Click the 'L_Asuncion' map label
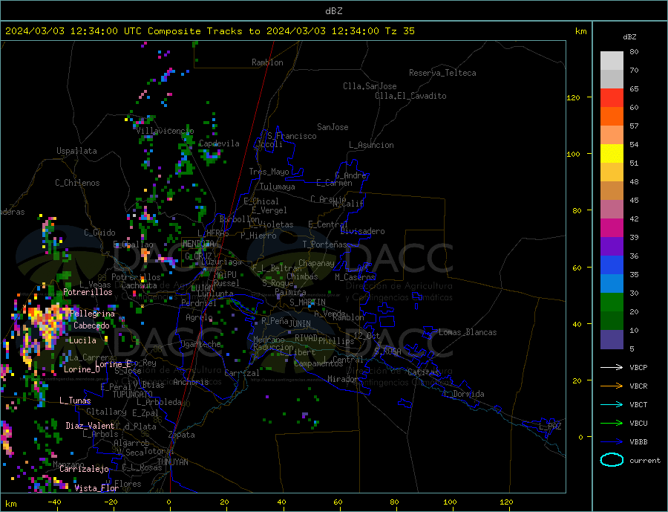Screen dimensions: 668x512 371,145
